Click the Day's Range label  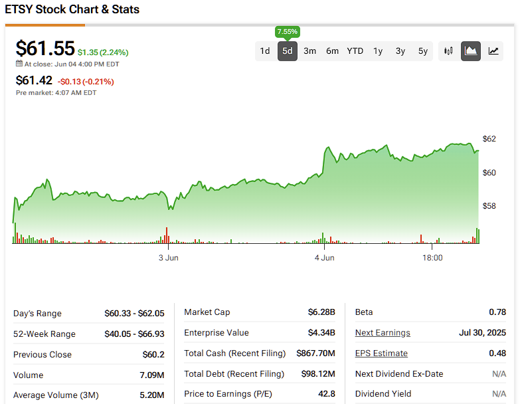(37, 314)
